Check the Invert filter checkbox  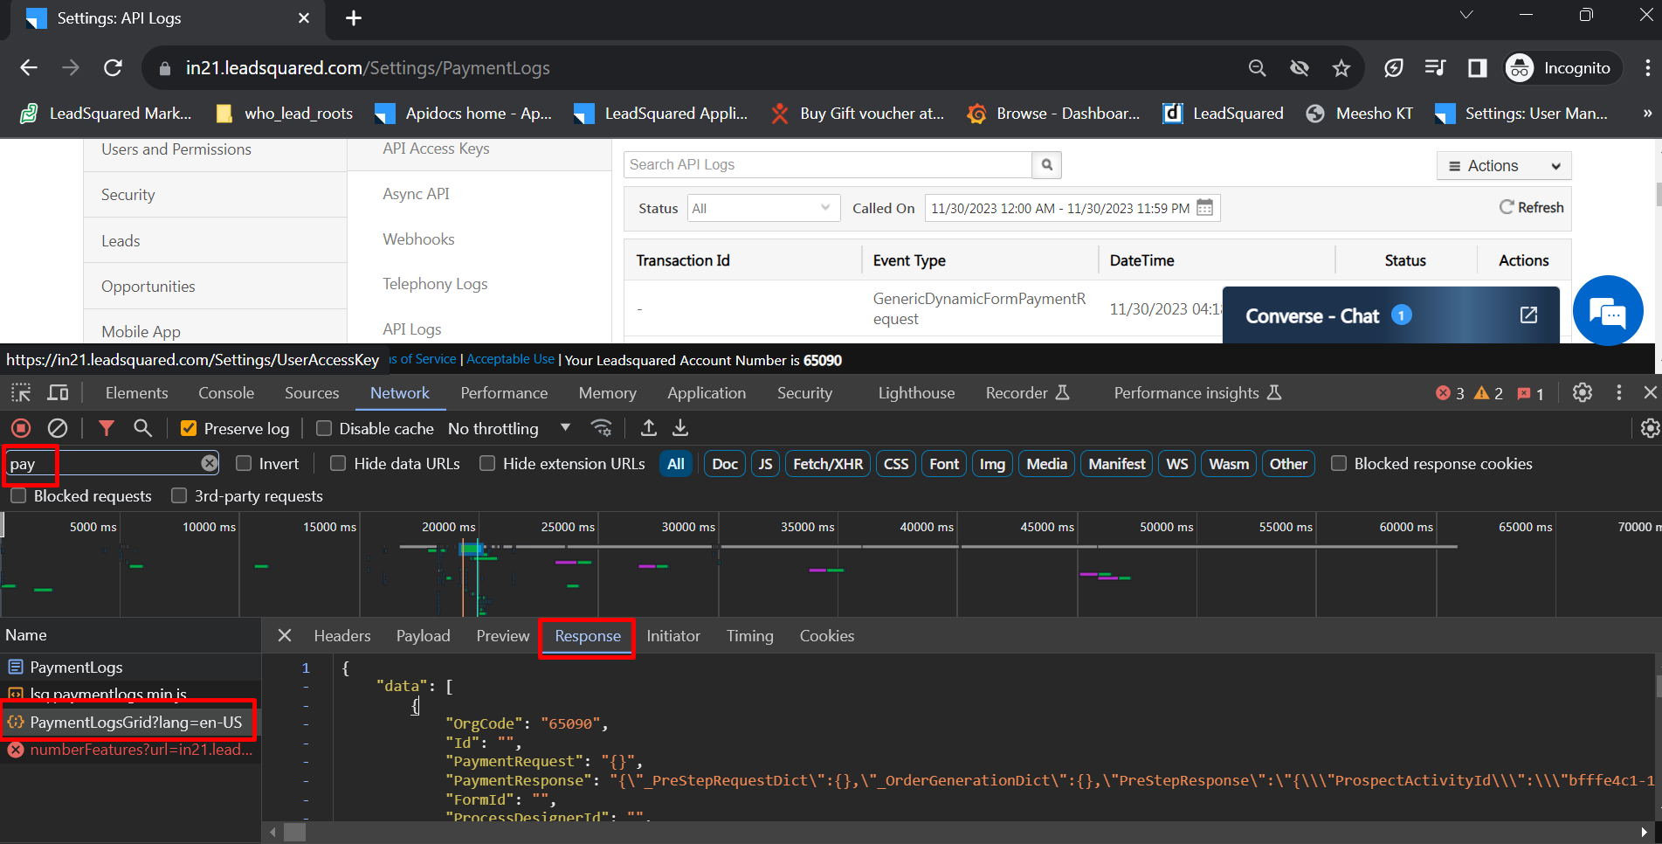click(244, 464)
